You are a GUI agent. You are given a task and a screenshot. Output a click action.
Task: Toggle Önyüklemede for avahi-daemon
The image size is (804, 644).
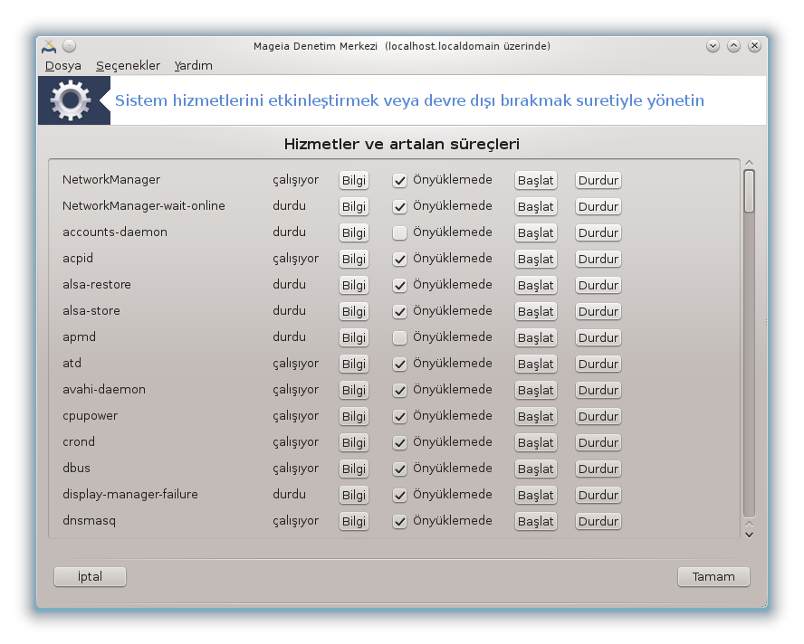pos(399,390)
